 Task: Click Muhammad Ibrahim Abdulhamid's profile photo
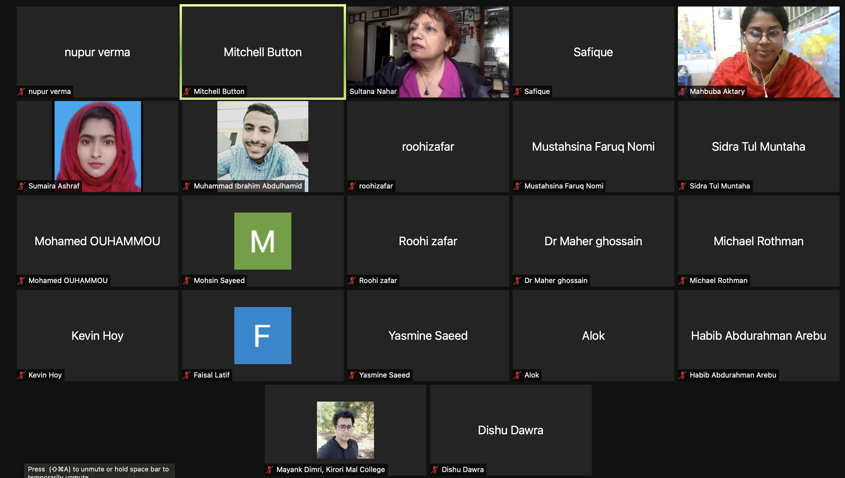tap(263, 141)
